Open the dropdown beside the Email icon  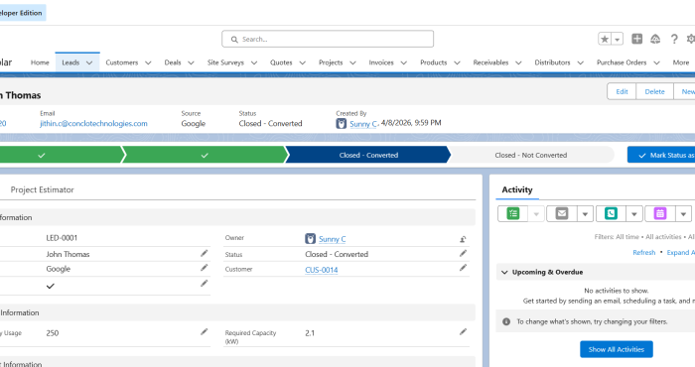tap(585, 214)
